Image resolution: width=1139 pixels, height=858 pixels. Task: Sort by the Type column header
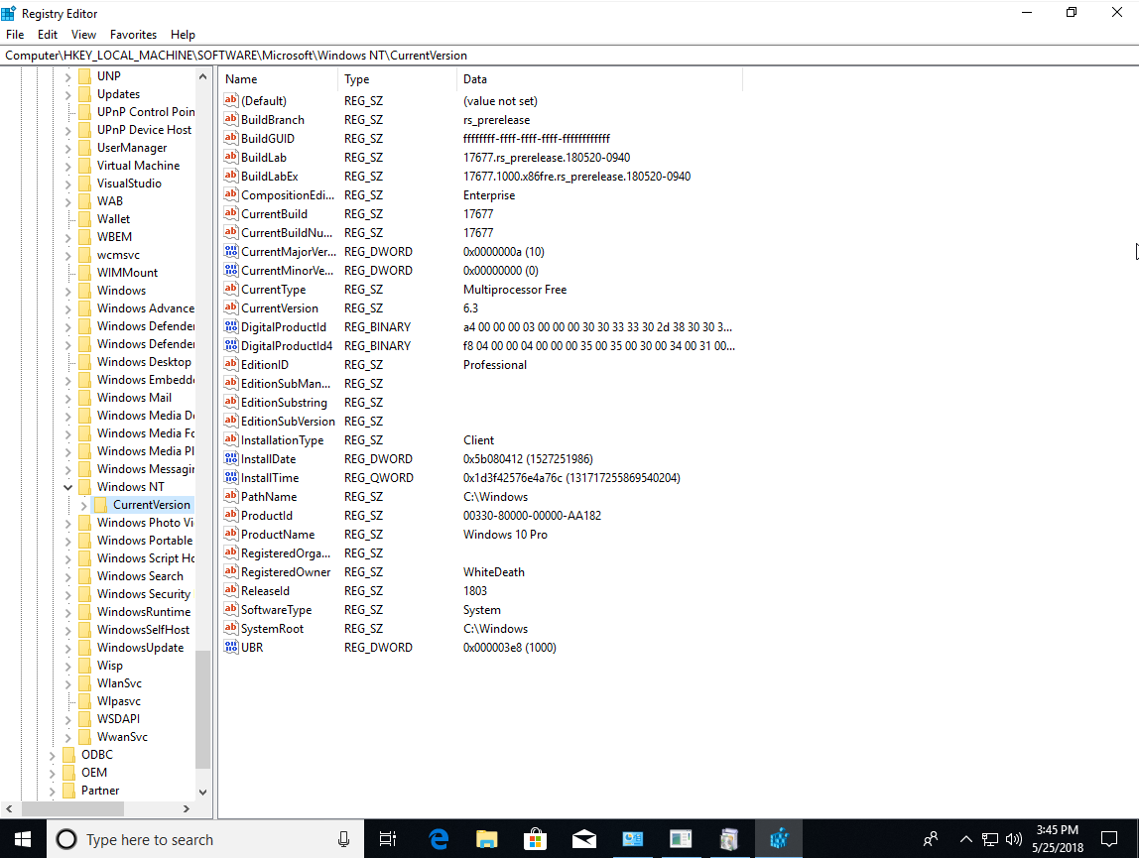coord(397,79)
